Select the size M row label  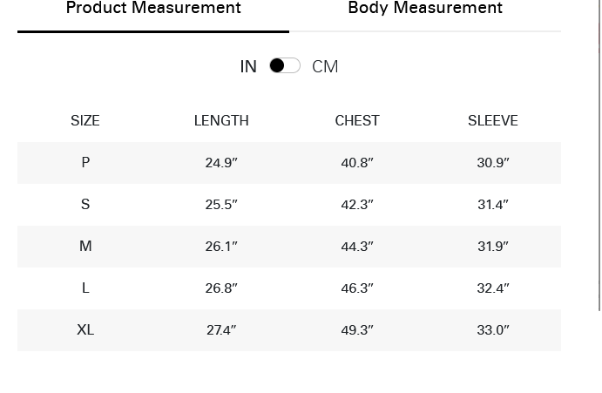pos(85,247)
